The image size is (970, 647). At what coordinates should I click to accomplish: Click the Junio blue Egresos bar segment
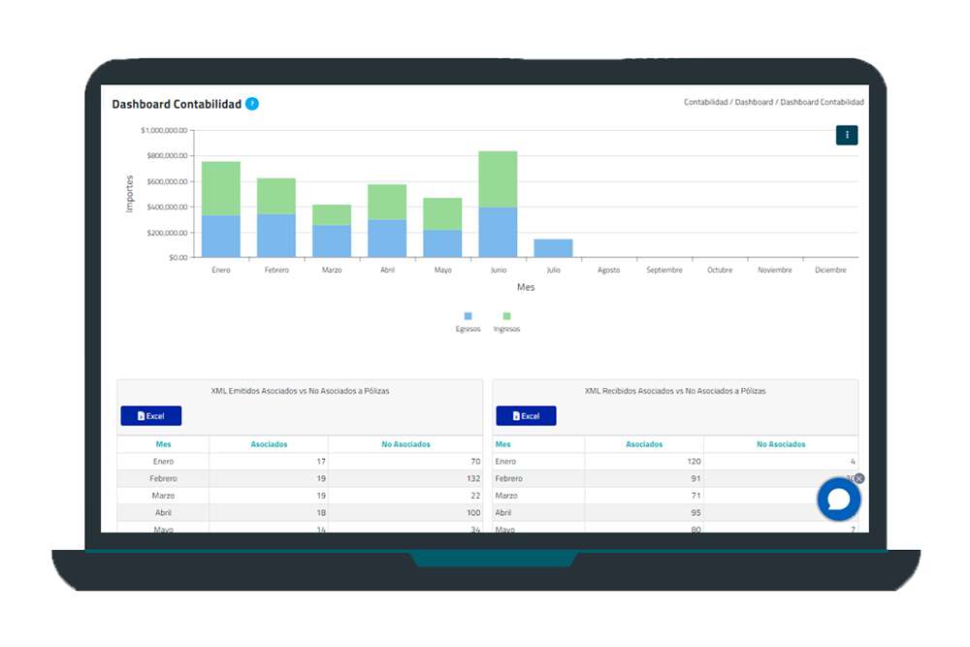click(498, 233)
